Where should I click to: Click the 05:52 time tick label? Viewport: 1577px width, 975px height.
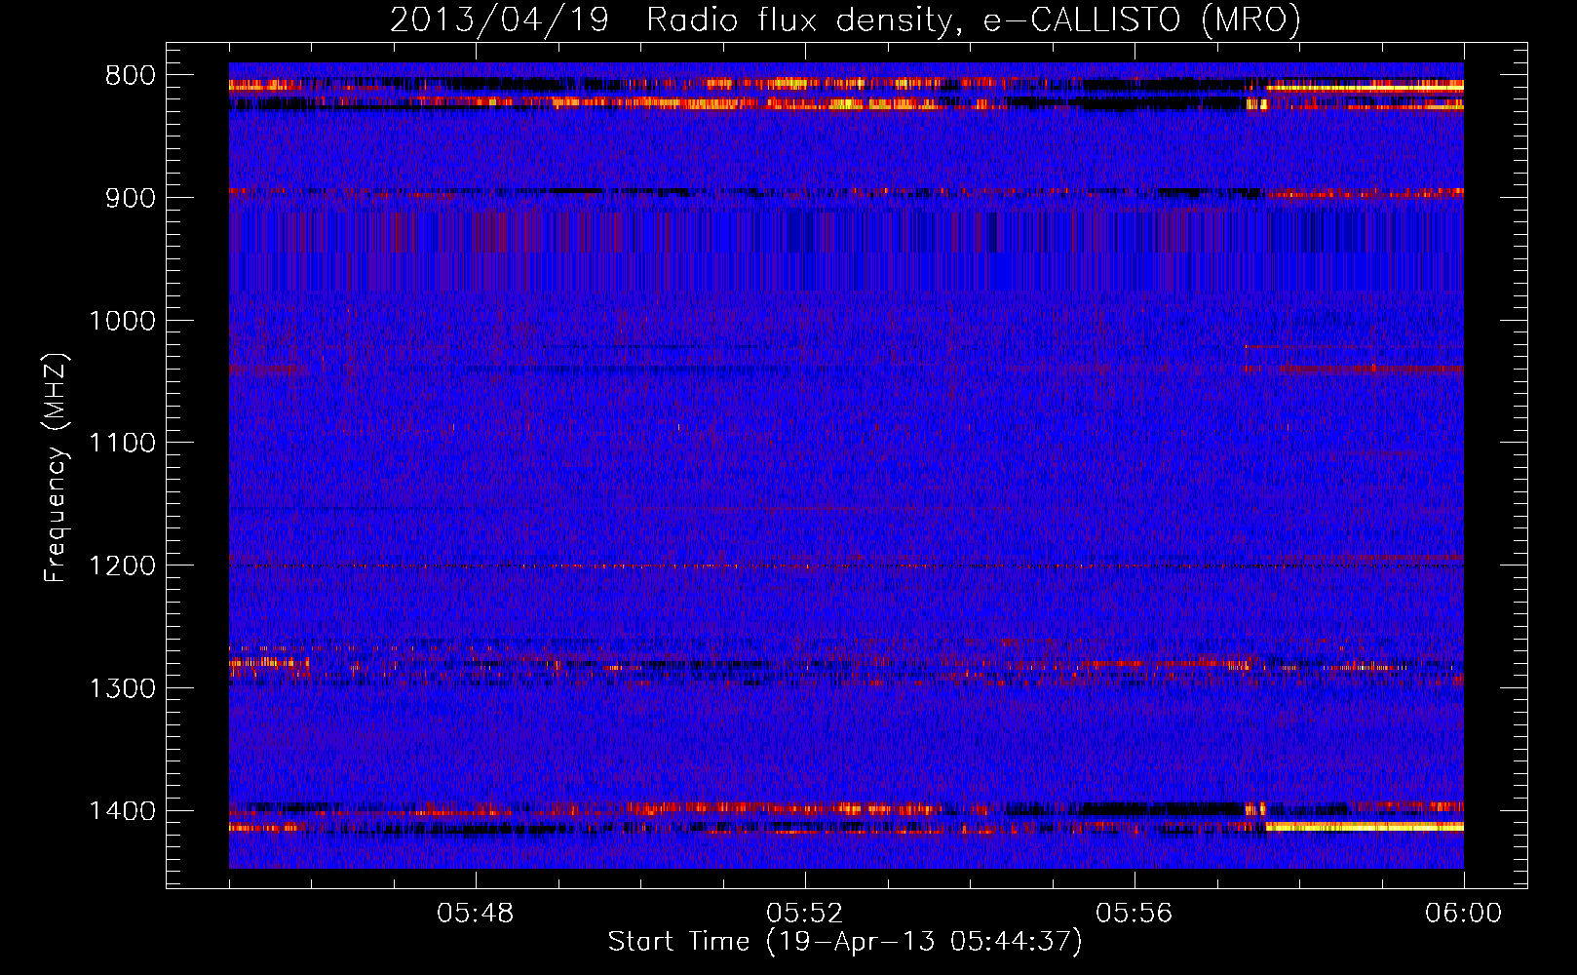(x=805, y=914)
